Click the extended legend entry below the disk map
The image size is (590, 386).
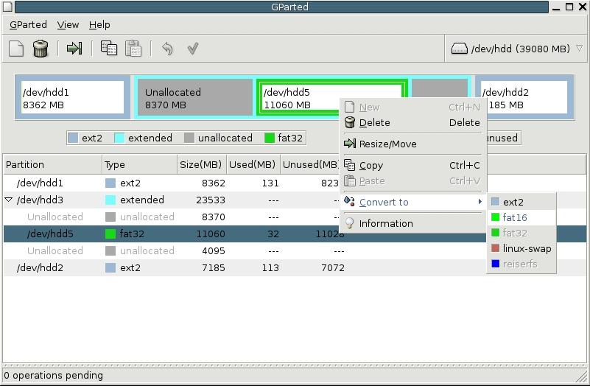pos(143,138)
